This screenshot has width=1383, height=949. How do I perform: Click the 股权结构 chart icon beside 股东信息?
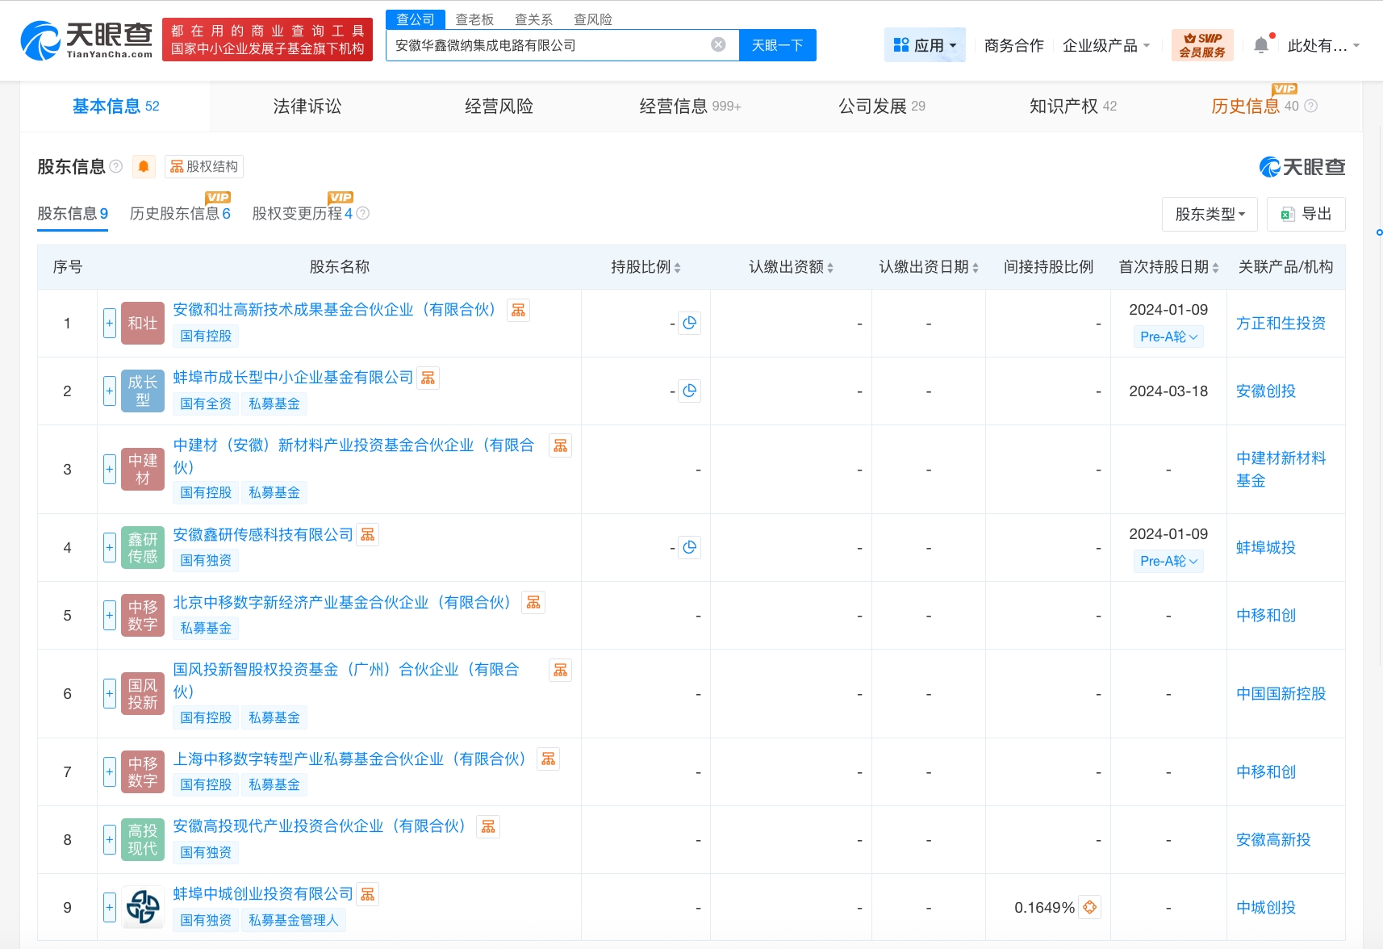(178, 166)
